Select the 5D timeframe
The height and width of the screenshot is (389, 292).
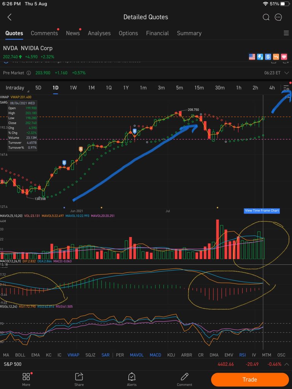click(x=38, y=88)
